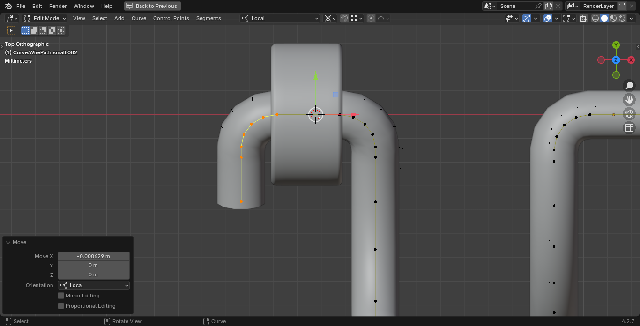Enable Proportional Editing in the Move panel
Image resolution: width=640 pixels, height=326 pixels.
click(61, 306)
